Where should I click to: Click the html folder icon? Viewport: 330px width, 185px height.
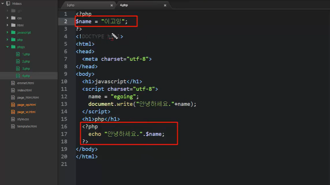point(13,25)
